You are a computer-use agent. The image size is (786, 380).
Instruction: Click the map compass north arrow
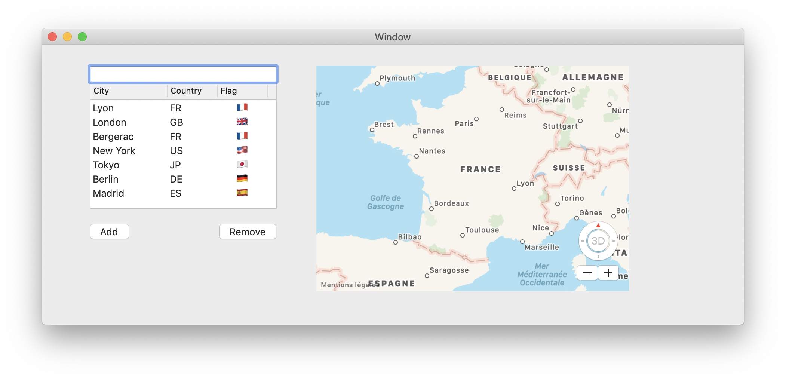(x=598, y=225)
